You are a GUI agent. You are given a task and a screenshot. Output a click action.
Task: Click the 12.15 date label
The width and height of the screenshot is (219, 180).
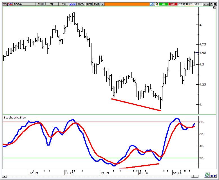pos(104,173)
